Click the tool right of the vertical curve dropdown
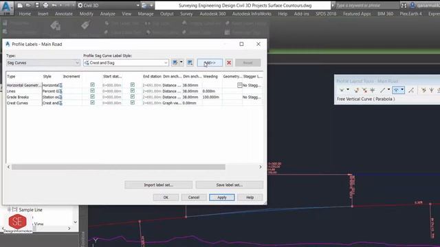Viewport: 440px width, 247px height. tap(411, 90)
